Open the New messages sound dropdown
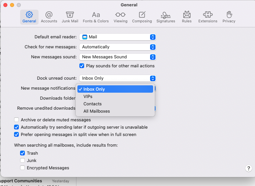Viewport: 255px width, 186px height. click(118, 57)
